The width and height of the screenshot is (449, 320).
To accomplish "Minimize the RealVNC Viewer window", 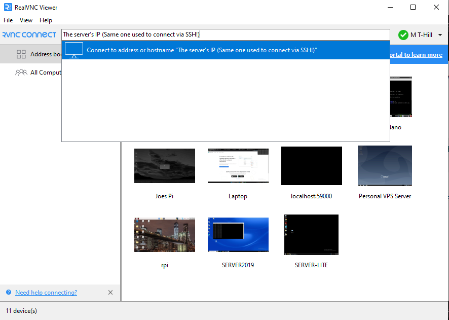I will point(390,7).
